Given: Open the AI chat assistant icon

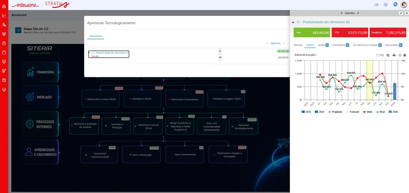Looking at the screenshot, I should [386, 5].
